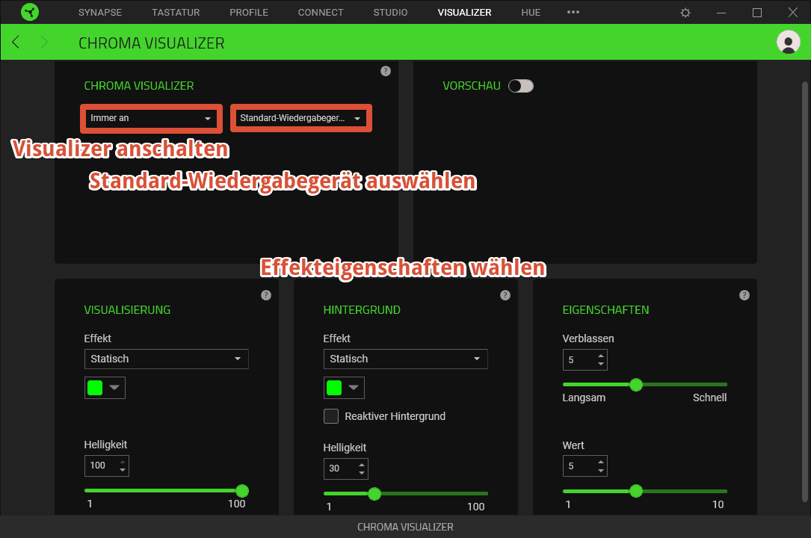The width and height of the screenshot is (811, 538).
Task: Click the 'Langsam' label under Verblassen
Action: (584, 398)
